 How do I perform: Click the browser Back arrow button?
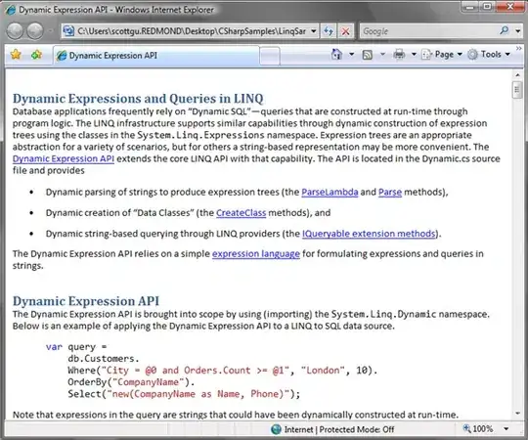pos(15,31)
